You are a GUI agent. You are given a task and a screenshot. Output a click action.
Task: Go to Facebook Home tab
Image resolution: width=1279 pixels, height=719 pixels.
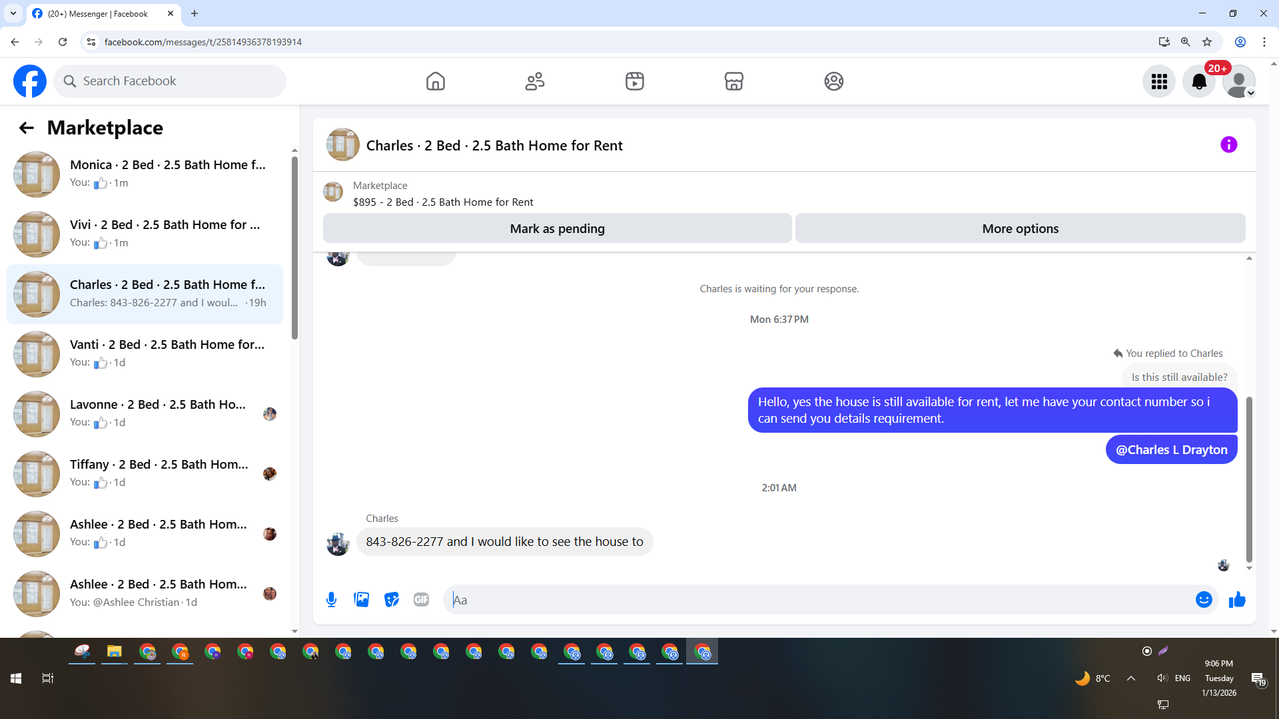pos(435,81)
